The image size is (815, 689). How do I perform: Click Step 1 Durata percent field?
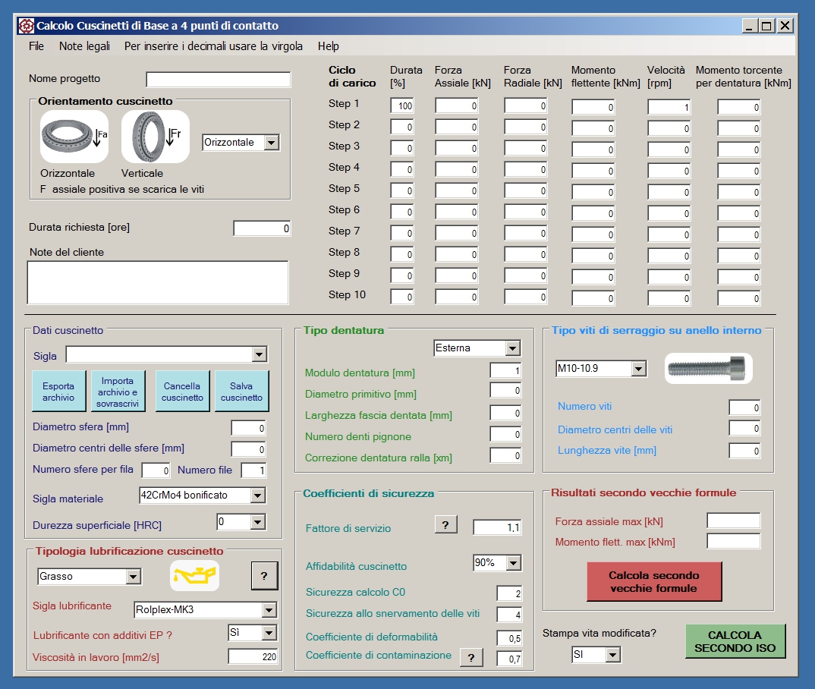click(402, 105)
